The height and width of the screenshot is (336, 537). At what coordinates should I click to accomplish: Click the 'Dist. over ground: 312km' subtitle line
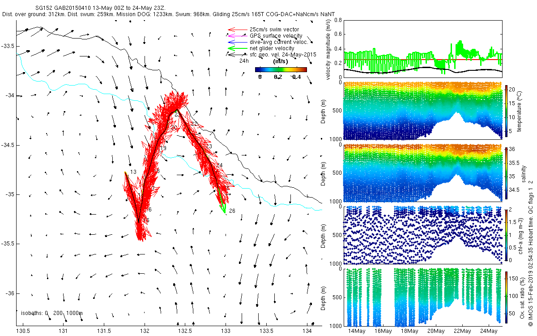[x=169, y=14]
